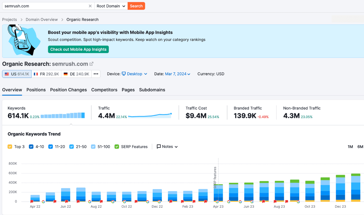Select the FR 292.9K database
Viewport: 364px width, 215px height.
tap(46, 74)
